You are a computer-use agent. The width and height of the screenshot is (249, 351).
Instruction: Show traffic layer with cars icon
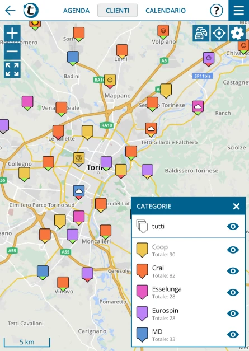pos(201,34)
